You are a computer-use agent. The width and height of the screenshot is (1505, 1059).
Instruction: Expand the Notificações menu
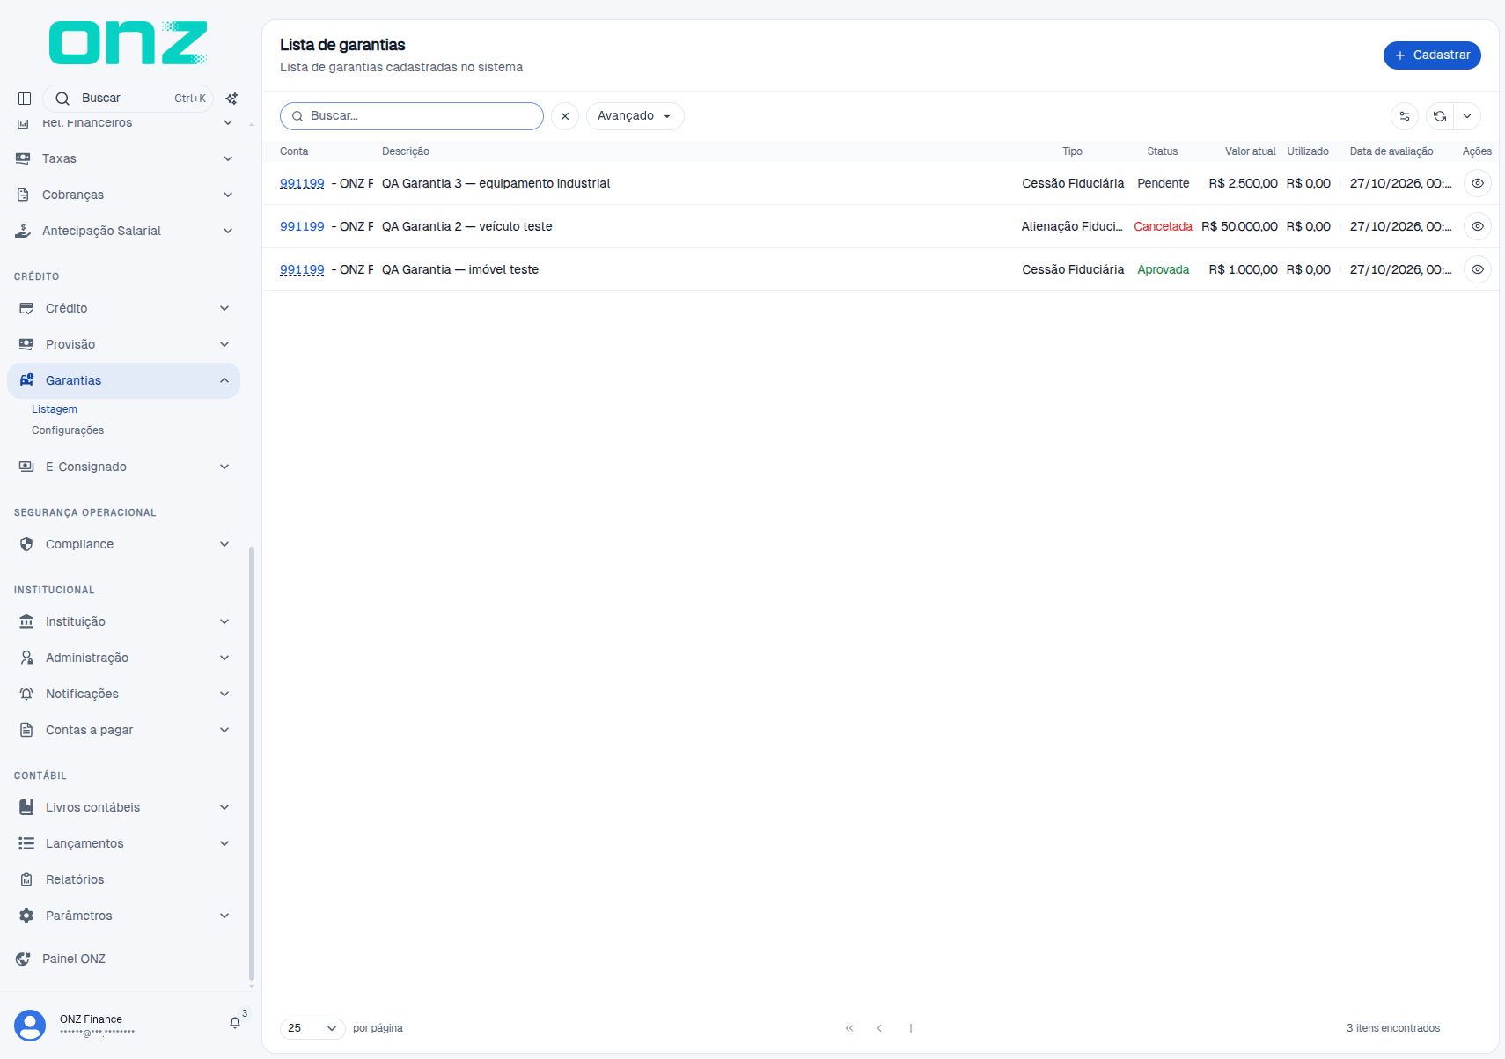pos(123,694)
